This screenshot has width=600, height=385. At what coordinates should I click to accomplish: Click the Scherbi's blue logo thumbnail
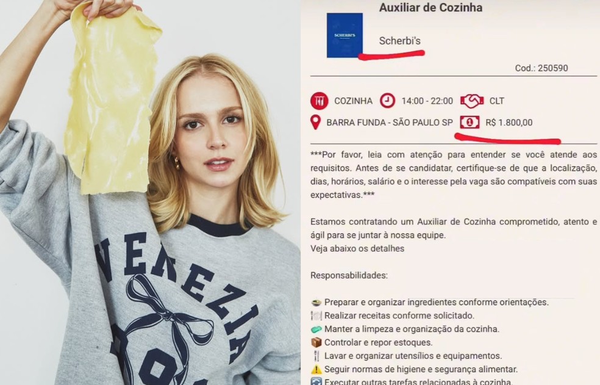coord(345,35)
